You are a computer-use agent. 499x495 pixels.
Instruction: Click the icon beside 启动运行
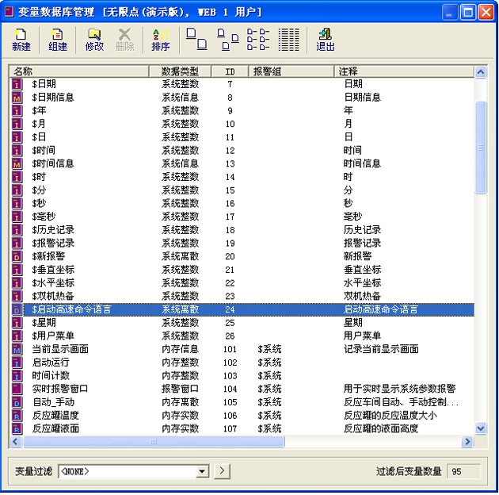[x=17, y=363]
